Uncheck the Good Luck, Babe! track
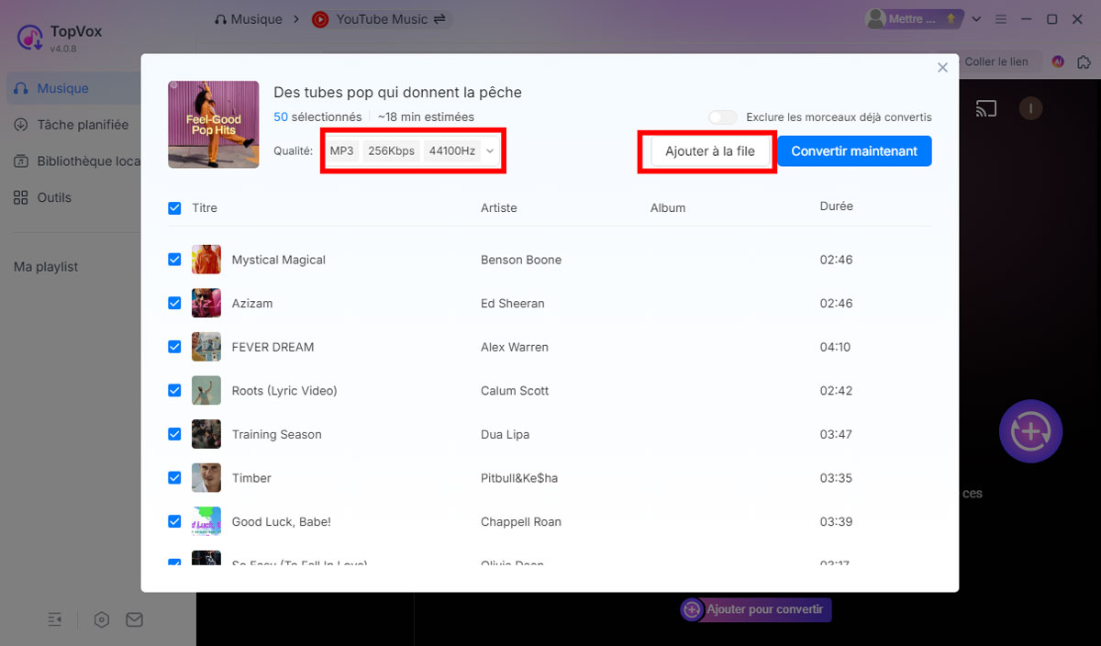 (x=174, y=521)
